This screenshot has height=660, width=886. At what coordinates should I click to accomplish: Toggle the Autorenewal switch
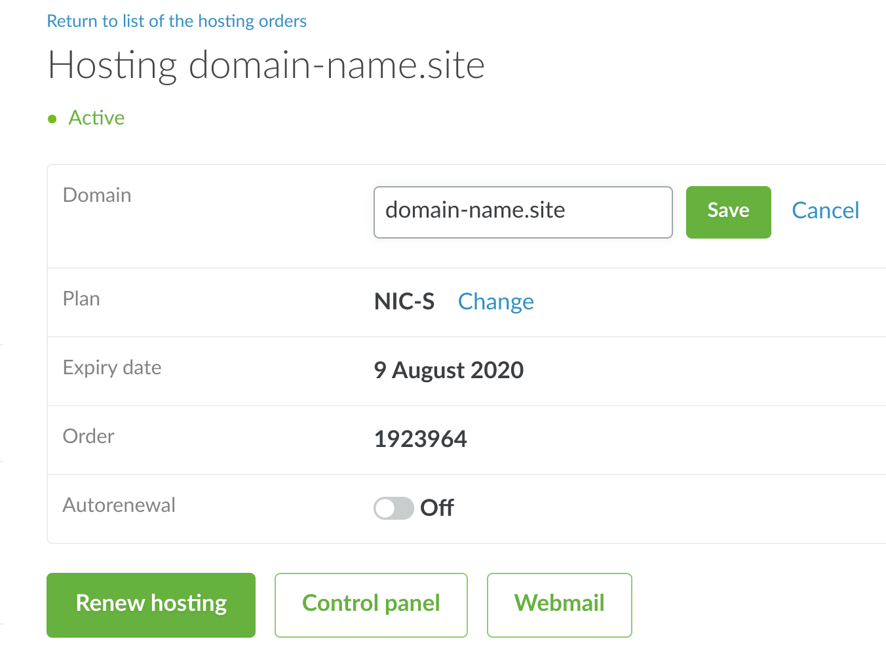point(393,508)
